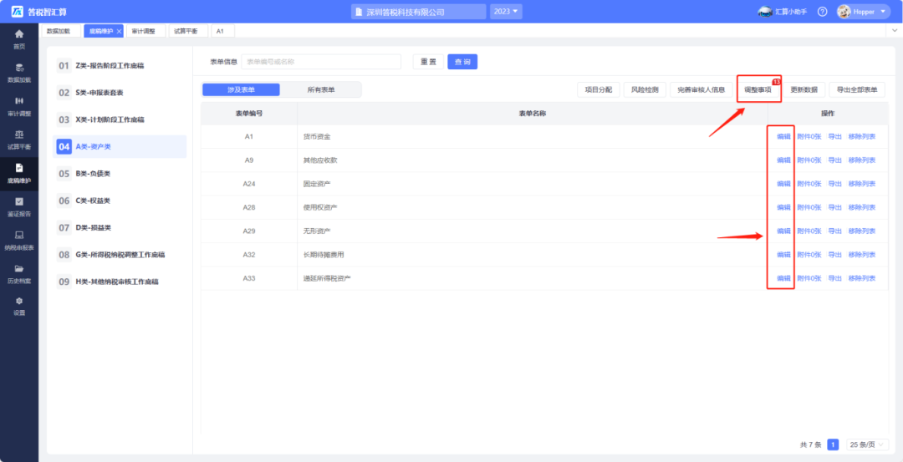Open the 2023 year dropdown
The width and height of the screenshot is (903, 462).
click(x=506, y=12)
